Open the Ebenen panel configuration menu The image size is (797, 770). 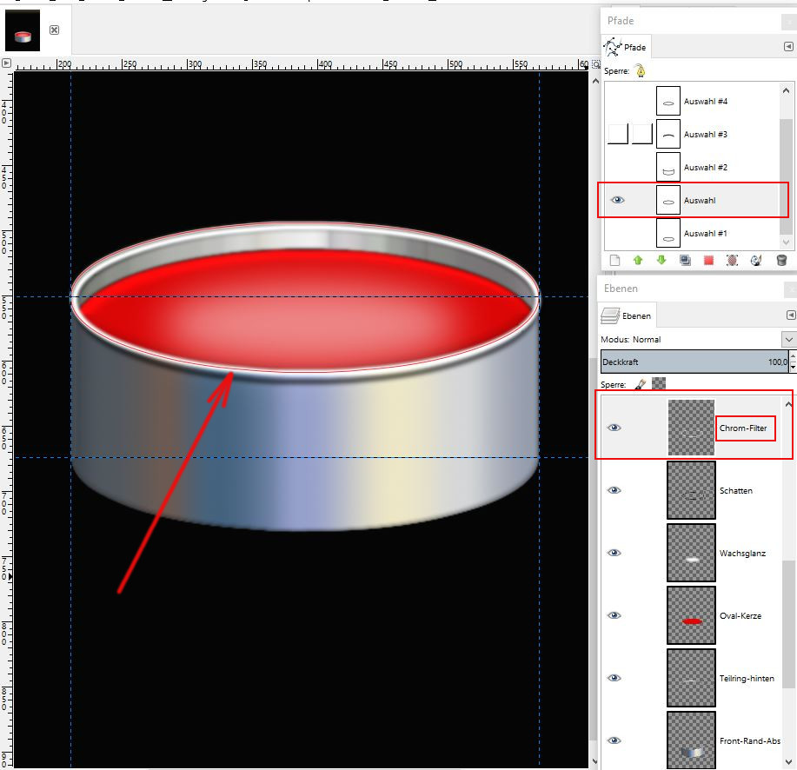[x=790, y=315]
